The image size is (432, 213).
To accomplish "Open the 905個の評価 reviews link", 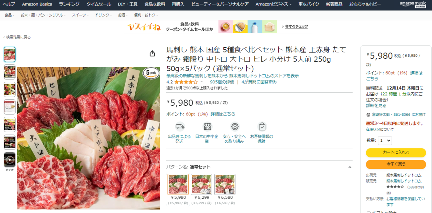I will click(x=222, y=82).
